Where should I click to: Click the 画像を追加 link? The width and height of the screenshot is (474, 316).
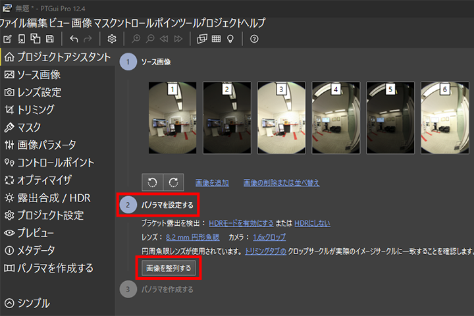pyautogui.click(x=212, y=182)
